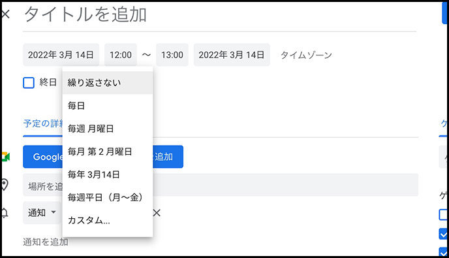Select 毎年 3月14日 repeat option
The height and width of the screenshot is (258, 449).
click(x=108, y=174)
